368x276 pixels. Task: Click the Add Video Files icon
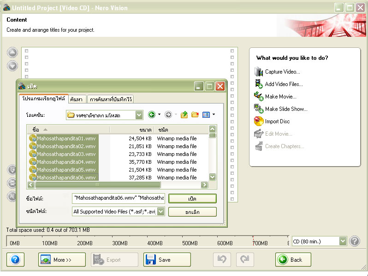point(259,84)
